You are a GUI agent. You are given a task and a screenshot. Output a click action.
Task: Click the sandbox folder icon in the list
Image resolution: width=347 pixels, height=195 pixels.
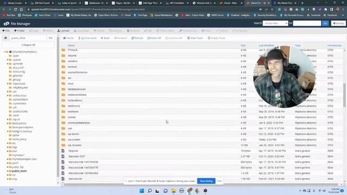(x=63, y=61)
